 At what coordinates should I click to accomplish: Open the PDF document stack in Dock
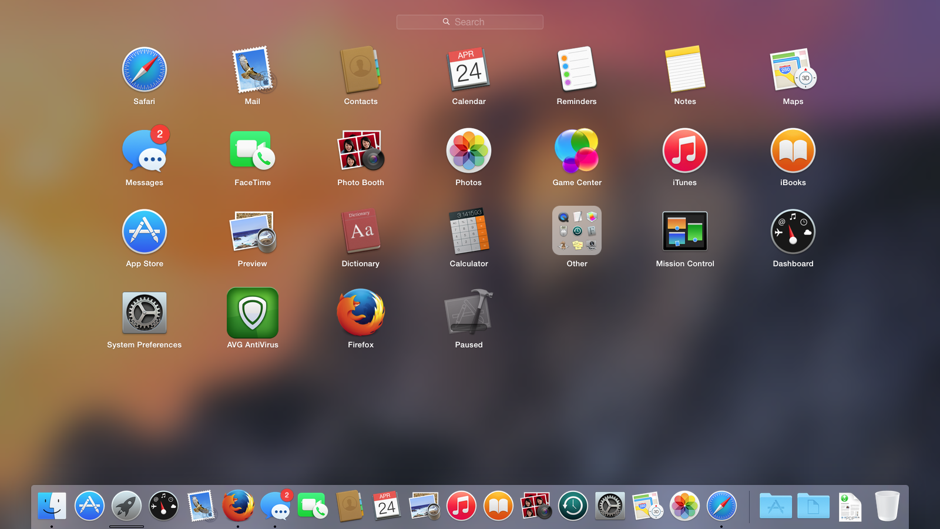click(x=850, y=507)
